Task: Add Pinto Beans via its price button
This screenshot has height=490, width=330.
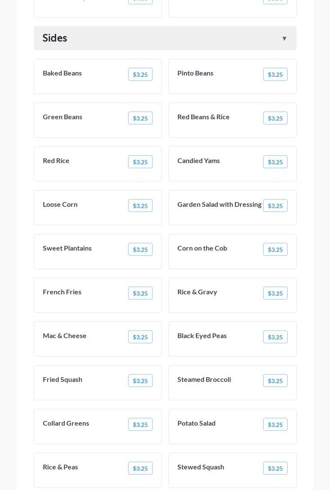Action: (x=275, y=75)
